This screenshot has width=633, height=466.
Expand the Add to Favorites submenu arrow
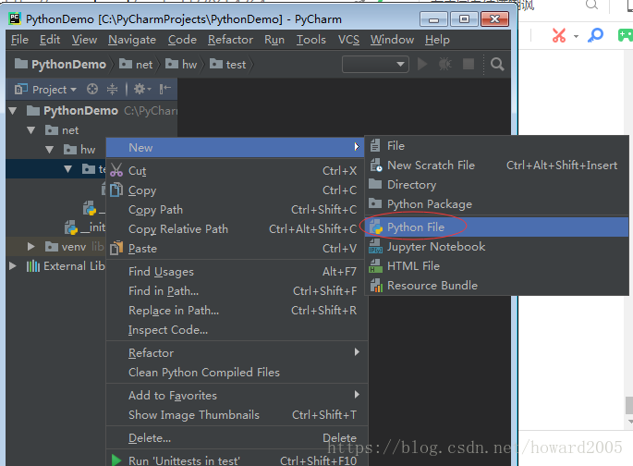pos(357,395)
